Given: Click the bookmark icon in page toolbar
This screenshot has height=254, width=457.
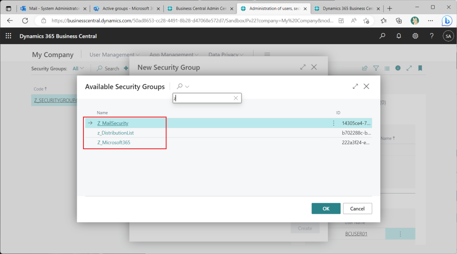Looking at the screenshot, I should tap(420, 68).
